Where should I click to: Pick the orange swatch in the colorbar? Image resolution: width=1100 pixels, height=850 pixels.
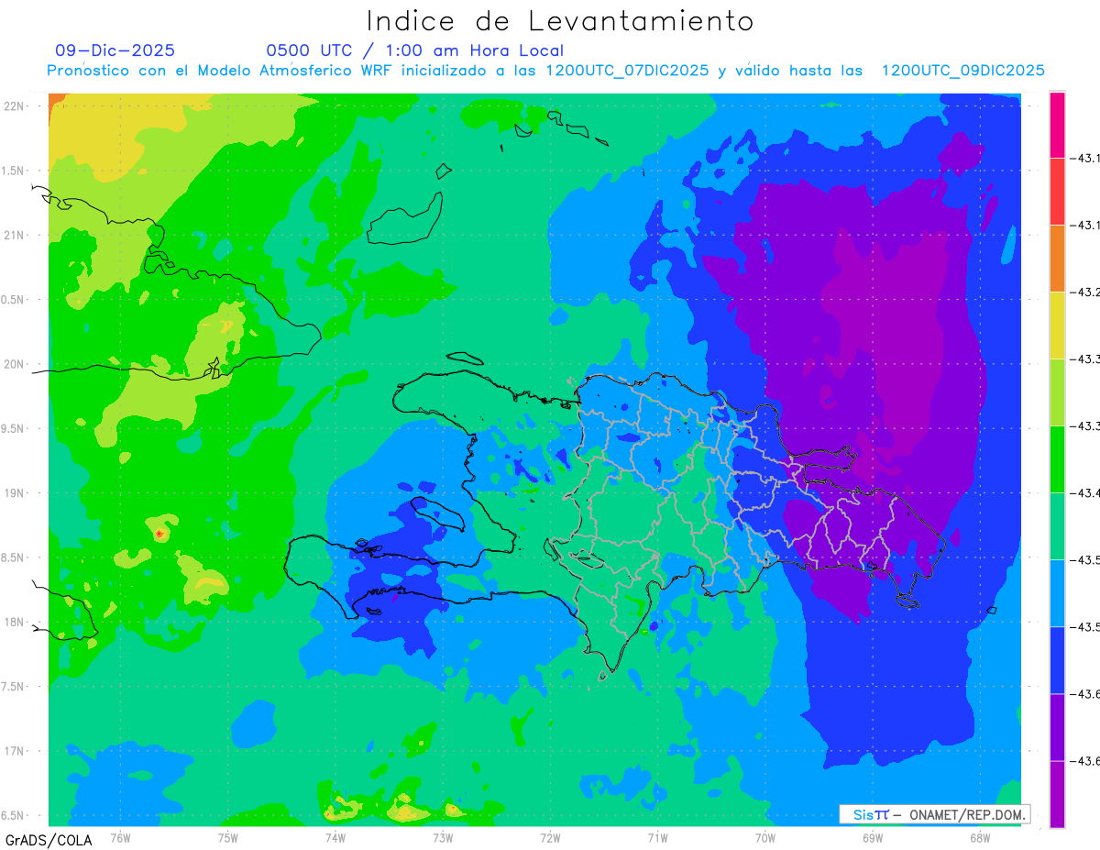[x=1057, y=259]
